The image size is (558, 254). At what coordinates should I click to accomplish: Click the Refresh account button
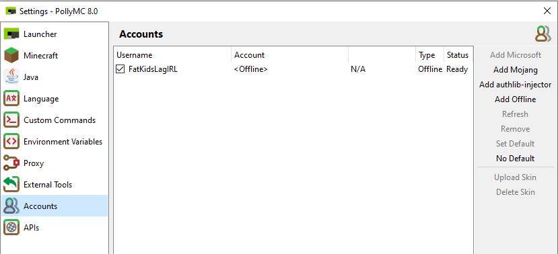(x=516, y=114)
